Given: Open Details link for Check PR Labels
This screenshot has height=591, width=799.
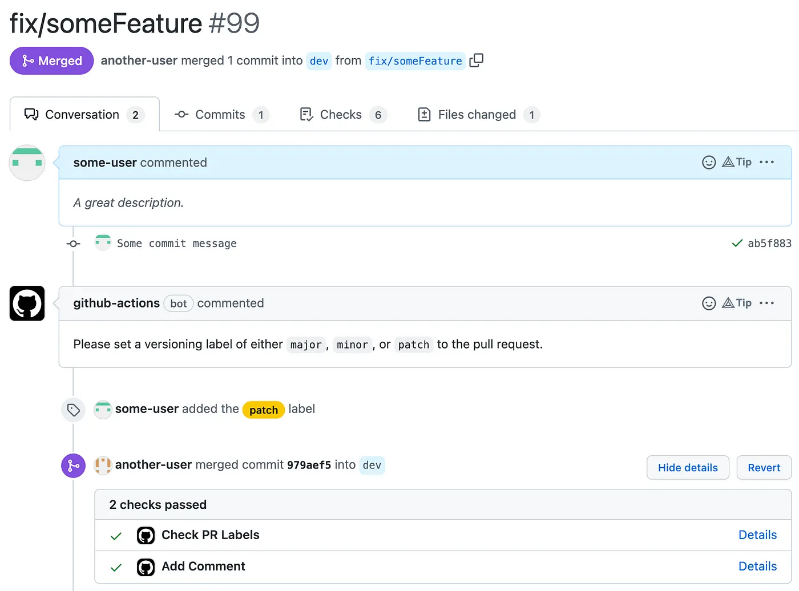Looking at the screenshot, I should point(757,535).
